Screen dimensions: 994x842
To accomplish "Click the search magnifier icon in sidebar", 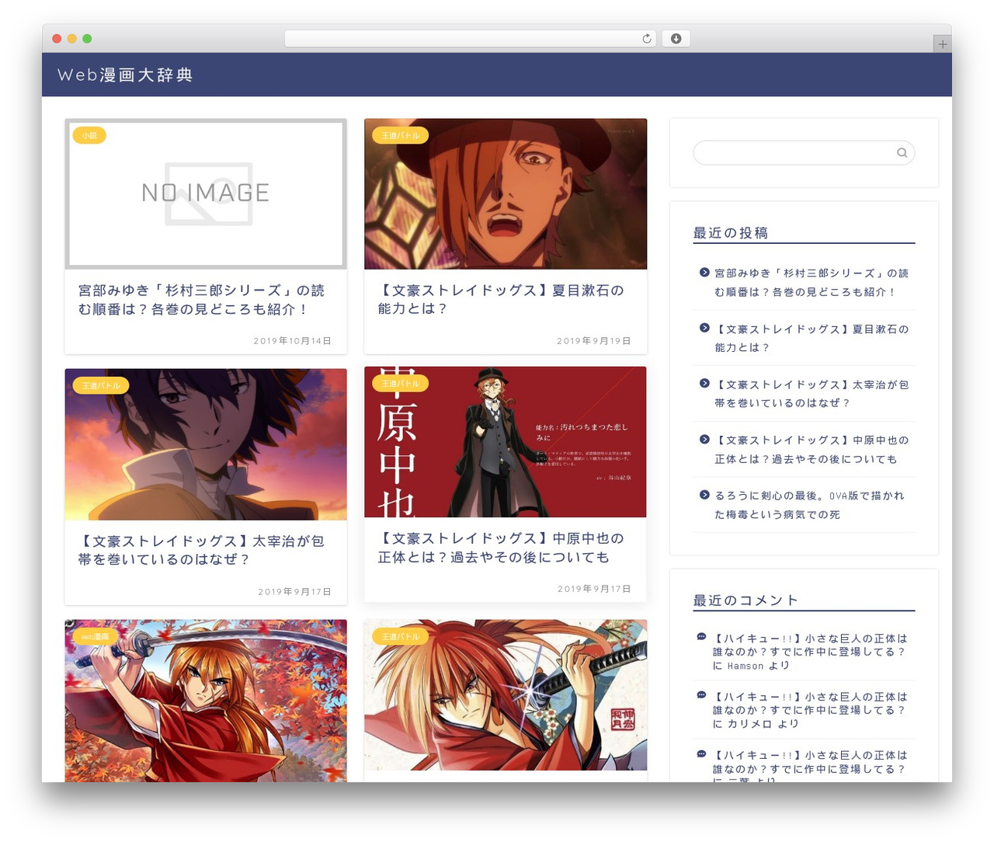I will coord(902,152).
